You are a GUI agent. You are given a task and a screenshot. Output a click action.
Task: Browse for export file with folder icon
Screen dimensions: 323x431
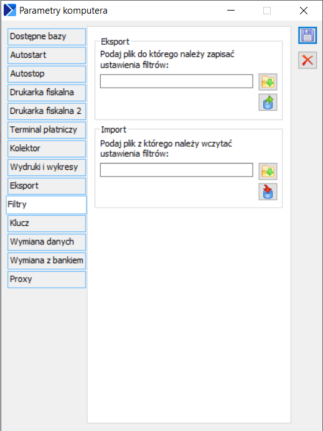(268, 82)
